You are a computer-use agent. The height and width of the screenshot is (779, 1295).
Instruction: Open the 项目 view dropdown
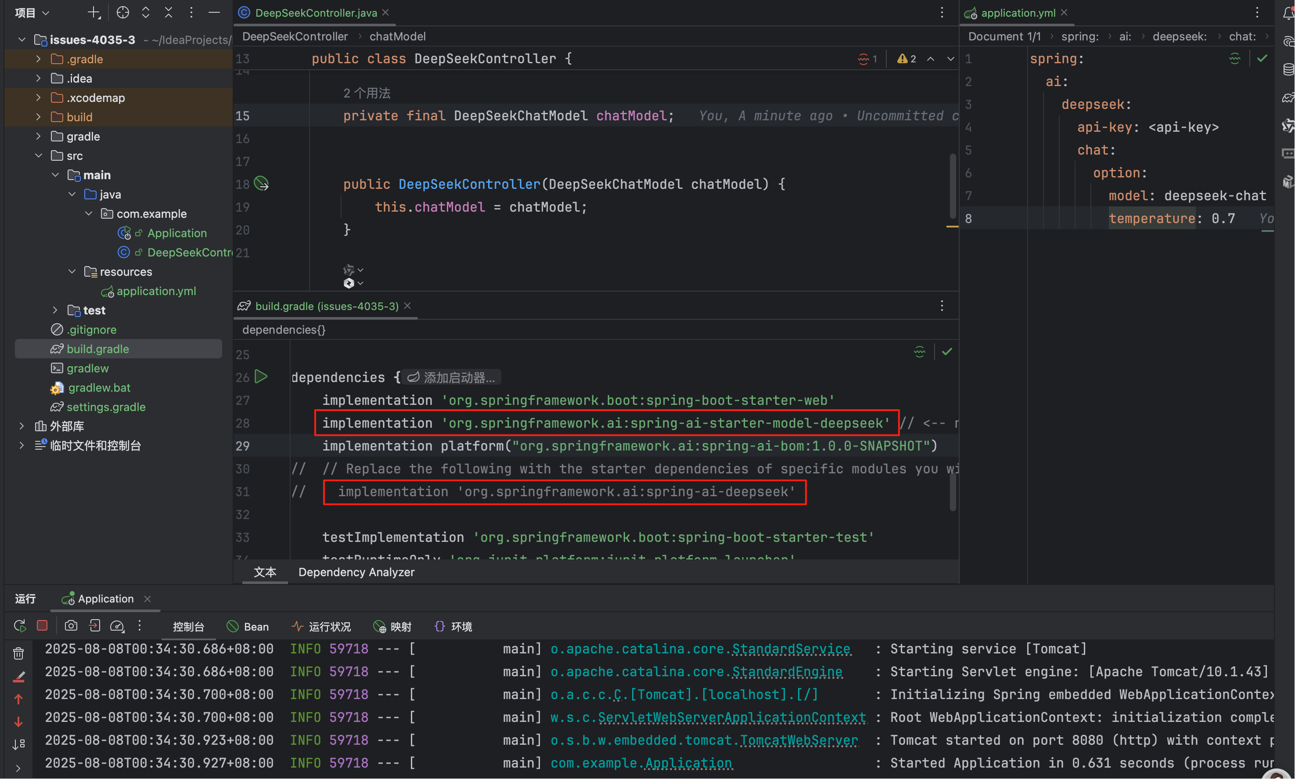pyautogui.click(x=32, y=13)
